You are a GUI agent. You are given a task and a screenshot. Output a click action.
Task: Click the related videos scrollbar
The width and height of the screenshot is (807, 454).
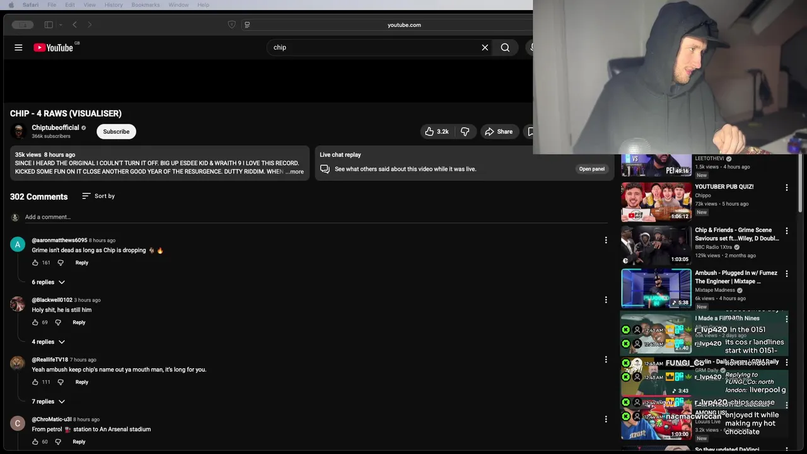pos(801,183)
